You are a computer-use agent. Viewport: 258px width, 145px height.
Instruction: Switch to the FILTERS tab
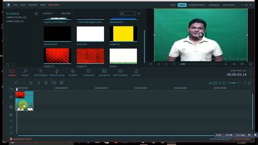pyautogui.click(x=73, y=73)
